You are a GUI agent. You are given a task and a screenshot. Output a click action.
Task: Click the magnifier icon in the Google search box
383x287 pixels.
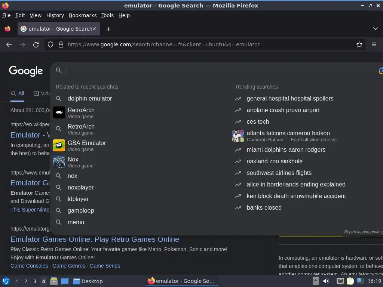pyautogui.click(x=58, y=70)
